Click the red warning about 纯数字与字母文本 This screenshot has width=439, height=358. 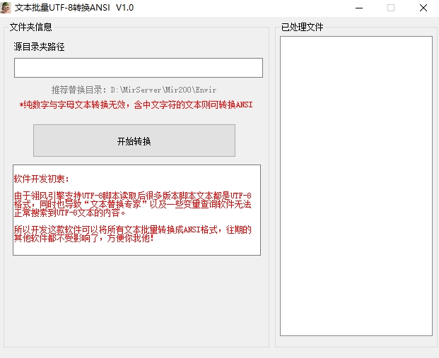pos(135,105)
